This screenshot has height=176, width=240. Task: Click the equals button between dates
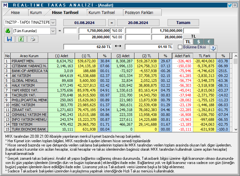pyautogui.click(x=112, y=23)
